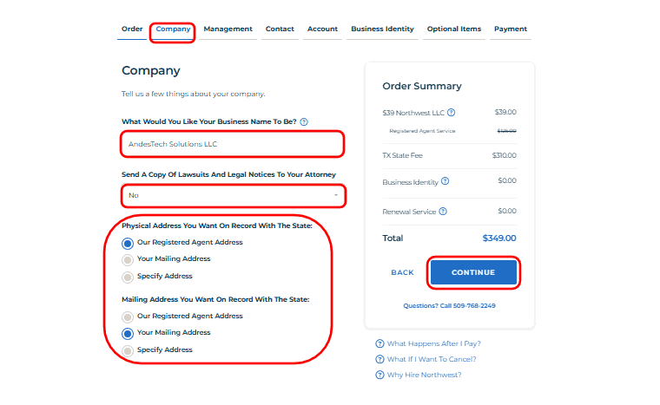
Task: Open the Business Identity tab
Action: 382,29
